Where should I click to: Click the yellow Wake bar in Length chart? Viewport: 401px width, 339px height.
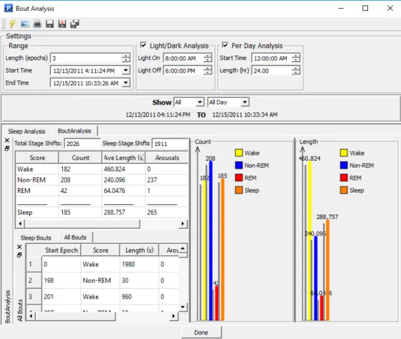(x=310, y=241)
